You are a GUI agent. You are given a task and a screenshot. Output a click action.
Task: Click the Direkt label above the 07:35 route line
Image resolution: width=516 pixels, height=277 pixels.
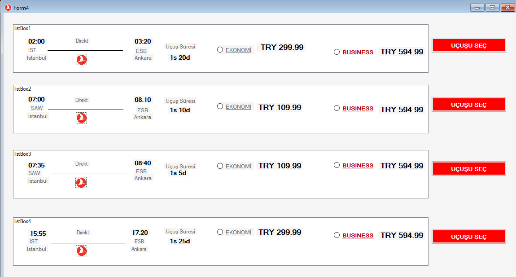[x=81, y=164]
